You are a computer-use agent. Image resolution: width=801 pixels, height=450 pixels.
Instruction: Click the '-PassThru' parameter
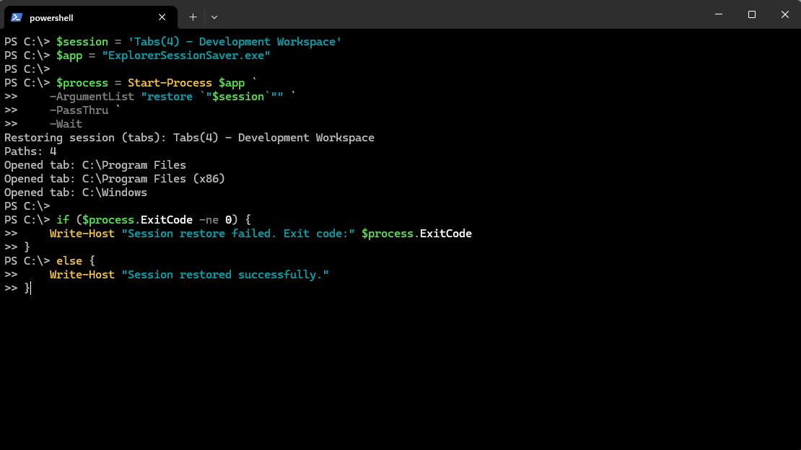tap(79, 110)
